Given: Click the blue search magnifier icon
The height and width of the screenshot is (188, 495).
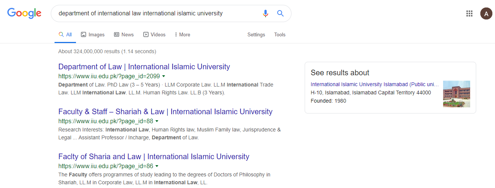Looking at the screenshot, I should pos(280,13).
